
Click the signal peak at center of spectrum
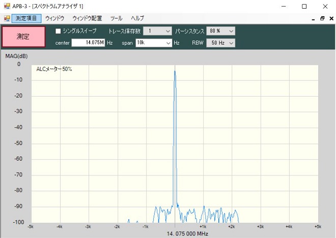pos(175,72)
